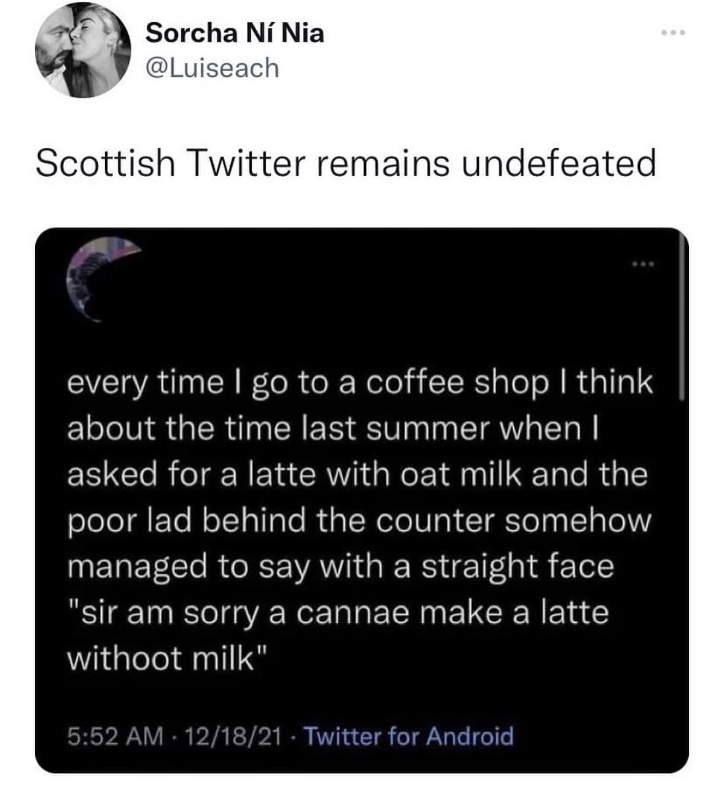Click the line "poor lad behind the counter somehow"
The image size is (724, 791).
[358, 521]
